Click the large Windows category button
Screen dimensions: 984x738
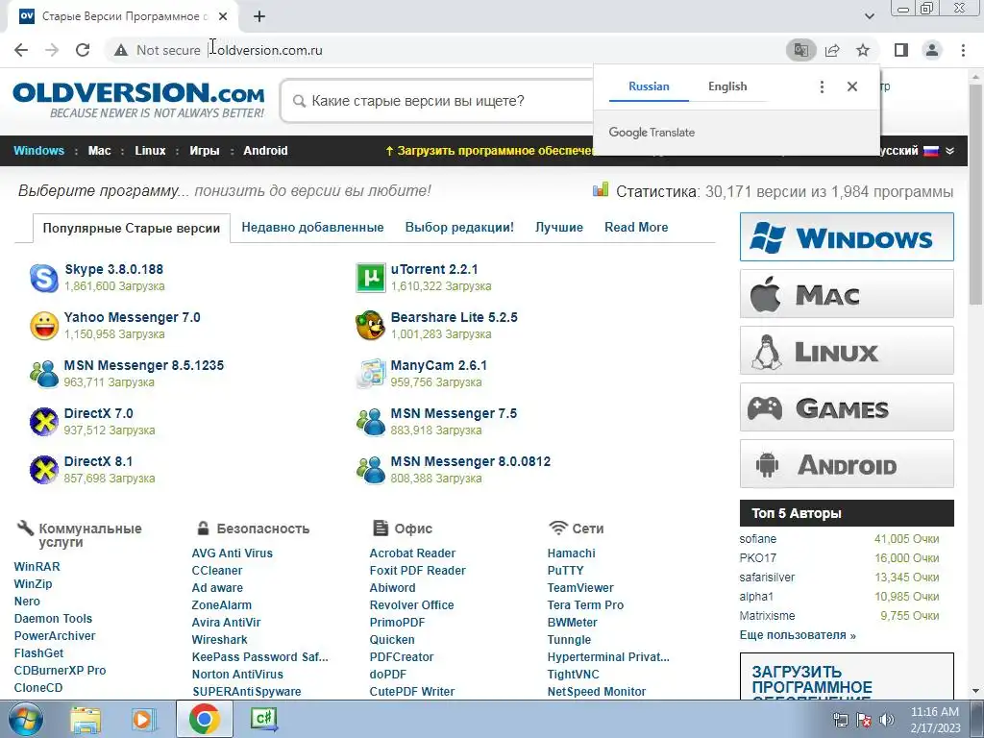pos(847,236)
